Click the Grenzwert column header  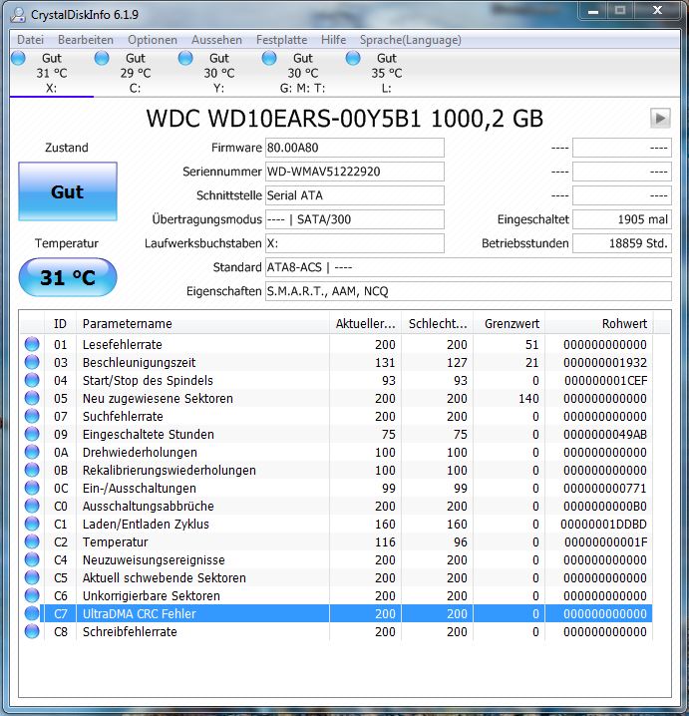coord(510,324)
